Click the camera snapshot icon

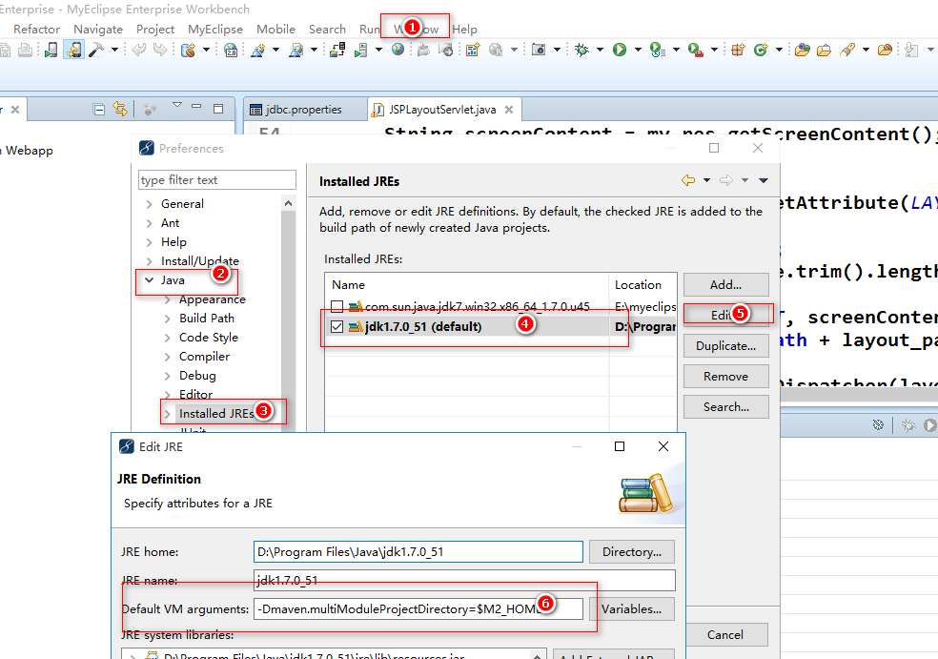(x=539, y=50)
